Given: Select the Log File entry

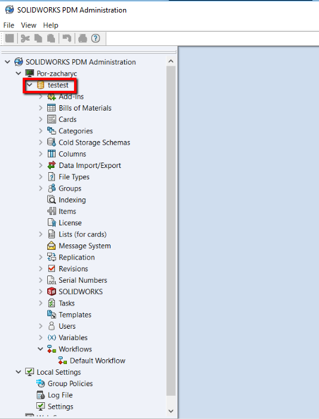Looking at the screenshot, I should pos(54,395).
